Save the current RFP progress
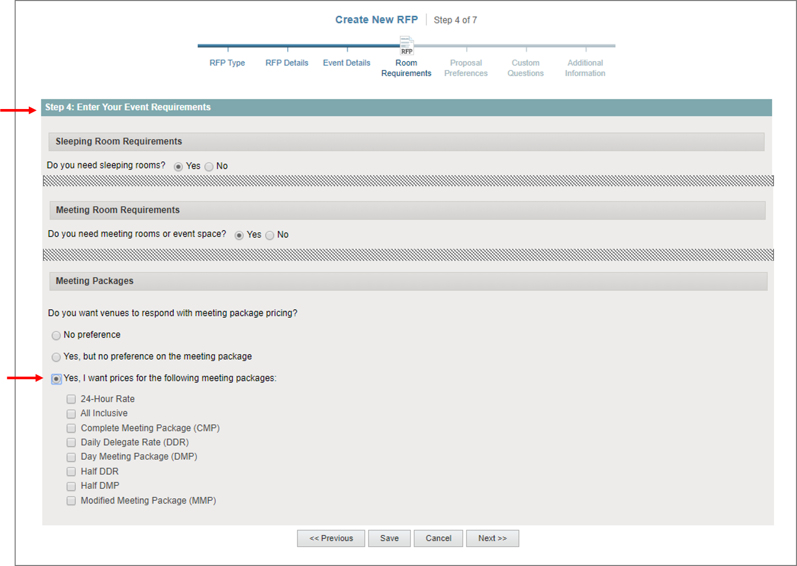The image size is (797, 566). point(389,538)
